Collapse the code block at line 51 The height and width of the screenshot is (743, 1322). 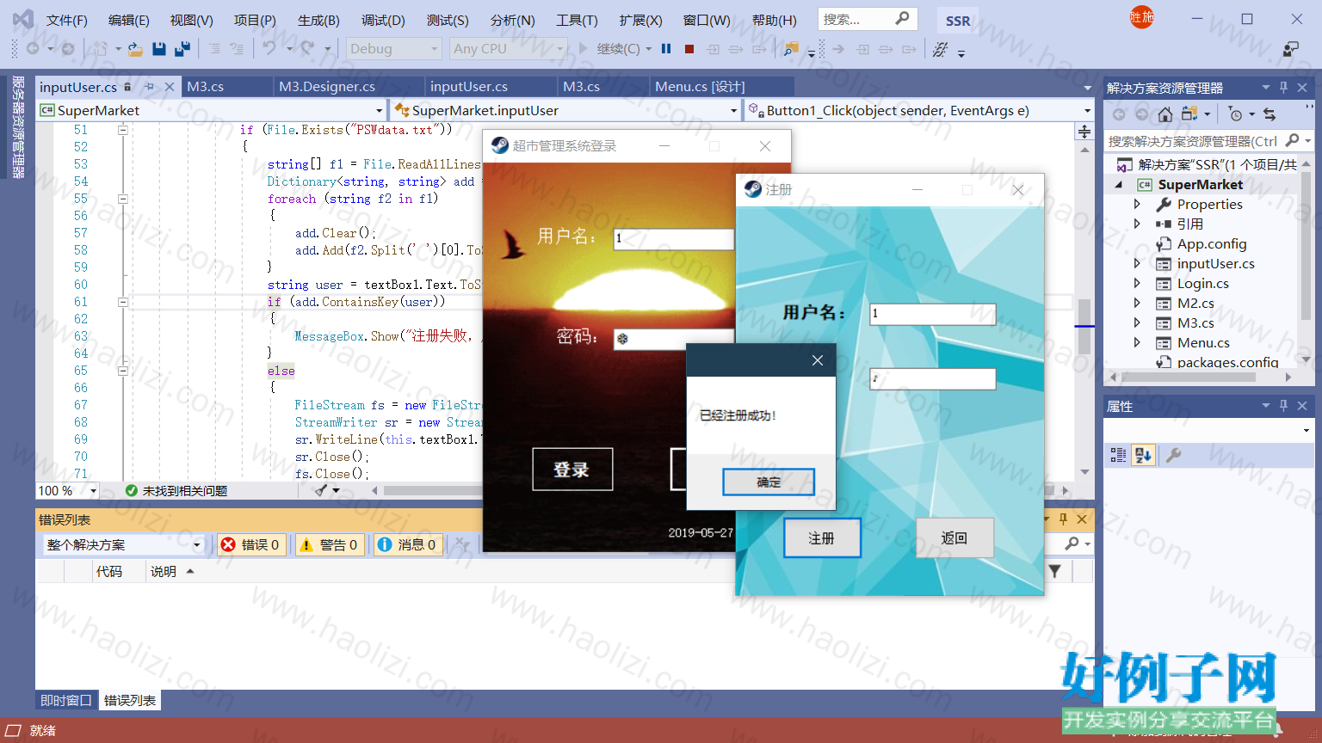click(x=123, y=130)
